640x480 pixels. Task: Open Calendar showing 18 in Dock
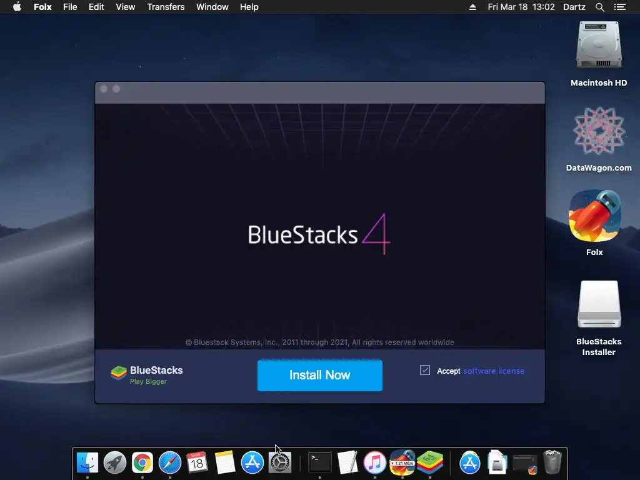(197, 463)
